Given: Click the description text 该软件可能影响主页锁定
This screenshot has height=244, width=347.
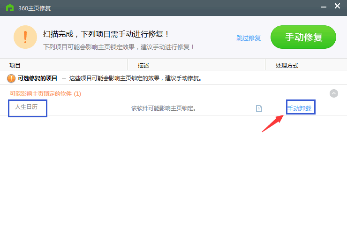Looking at the screenshot, I should 164,108.
